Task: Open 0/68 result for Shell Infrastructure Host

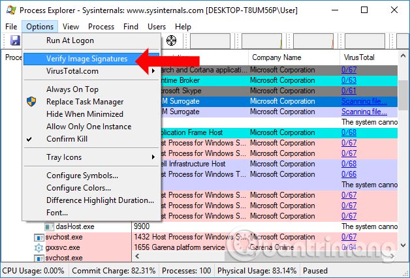Action: tap(349, 164)
